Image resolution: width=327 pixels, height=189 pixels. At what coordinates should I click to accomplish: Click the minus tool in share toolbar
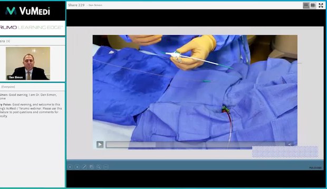(x=105, y=167)
